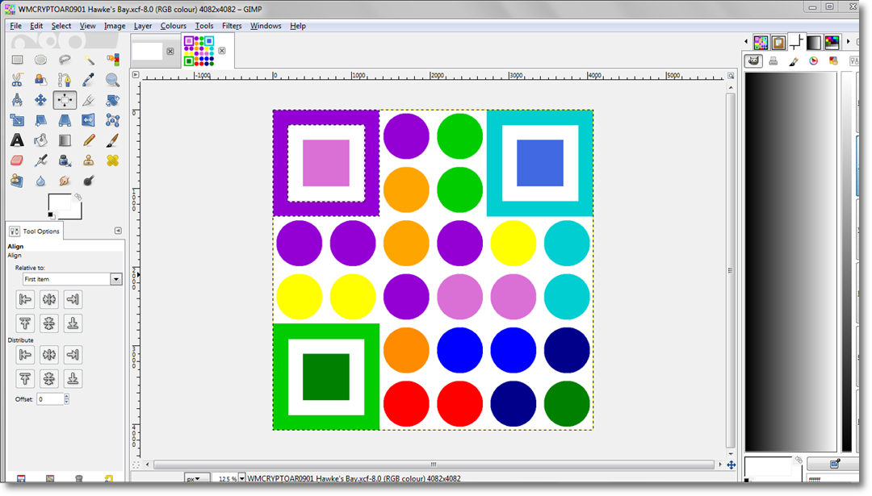Open the Colours menu

click(173, 26)
